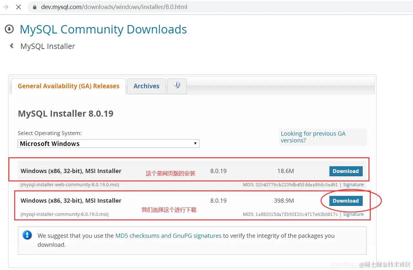413x270 pixels.
Task: Click the Select Operating System label
Action: point(50,133)
